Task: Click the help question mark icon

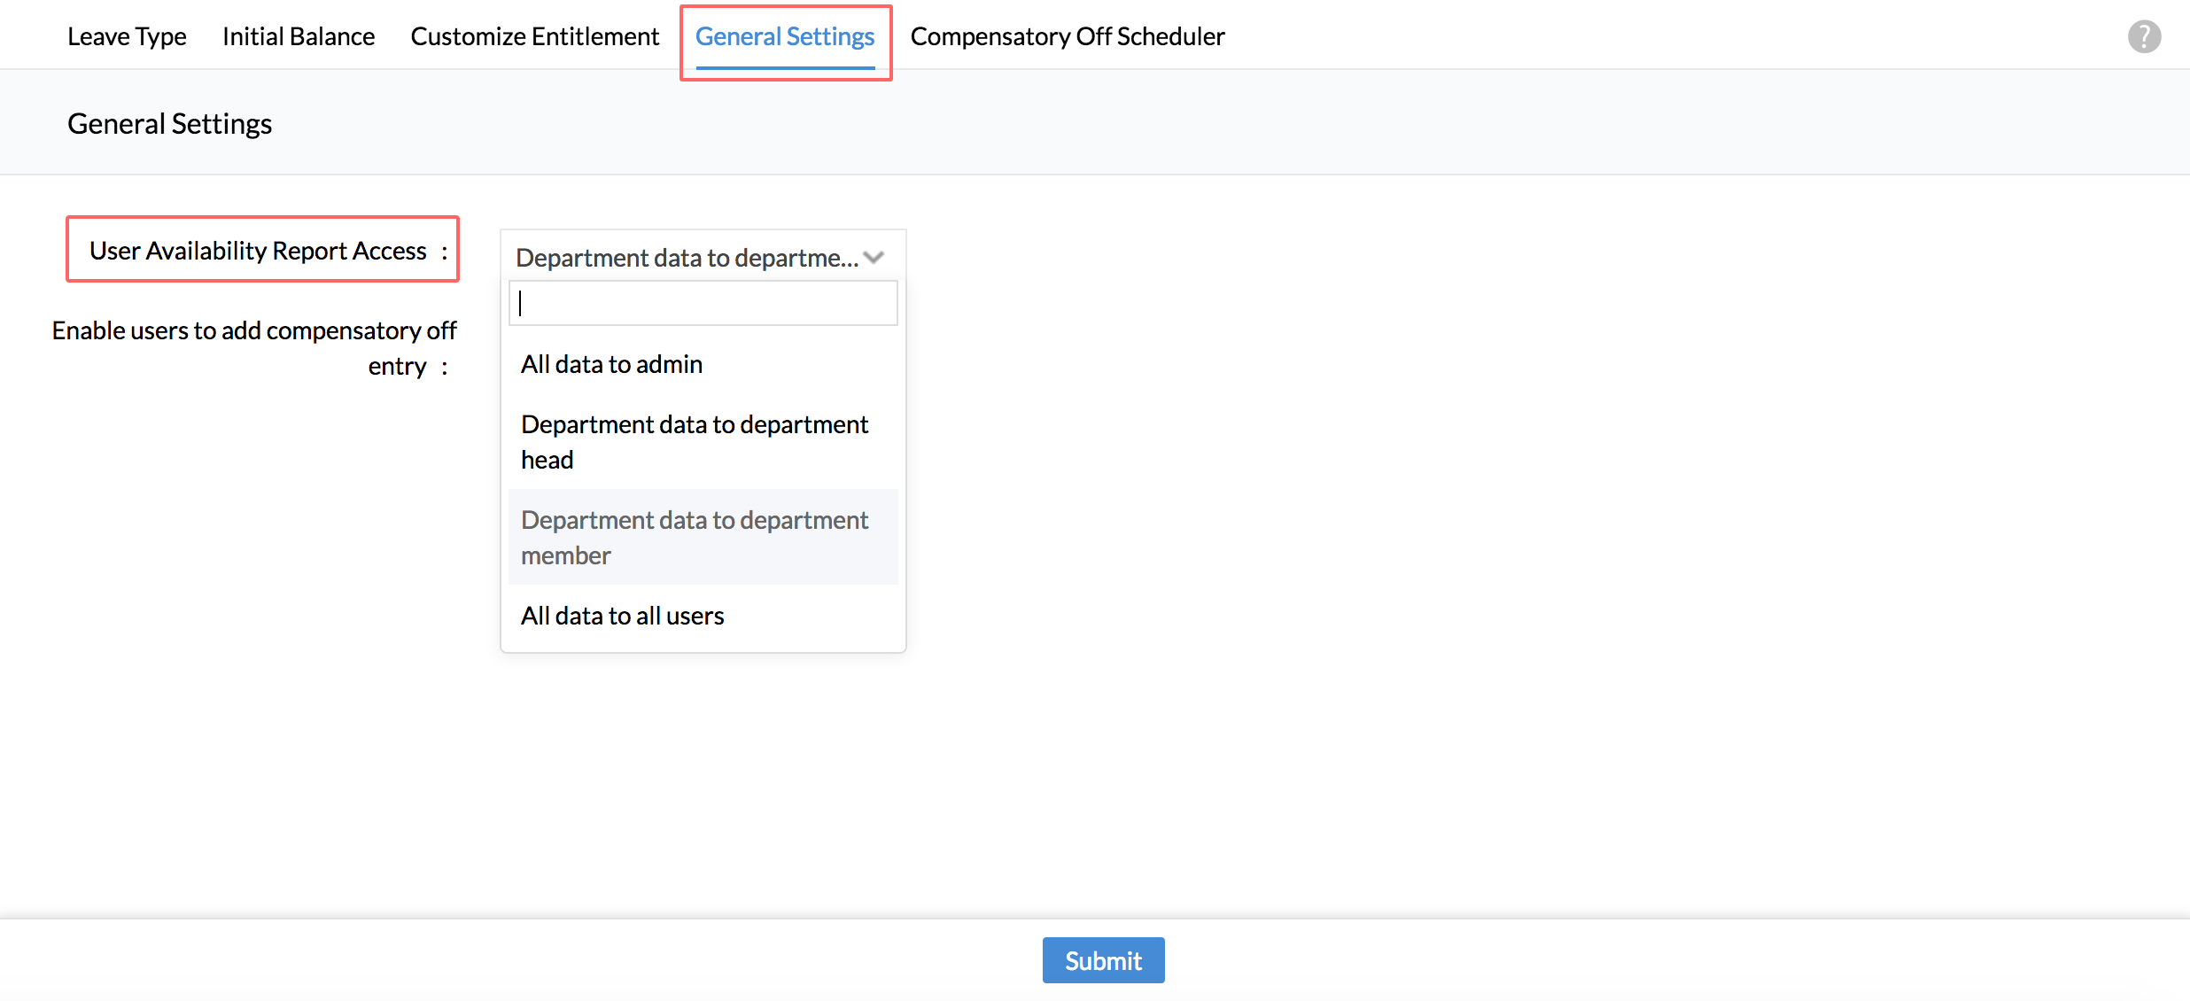Action: (2144, 36)
